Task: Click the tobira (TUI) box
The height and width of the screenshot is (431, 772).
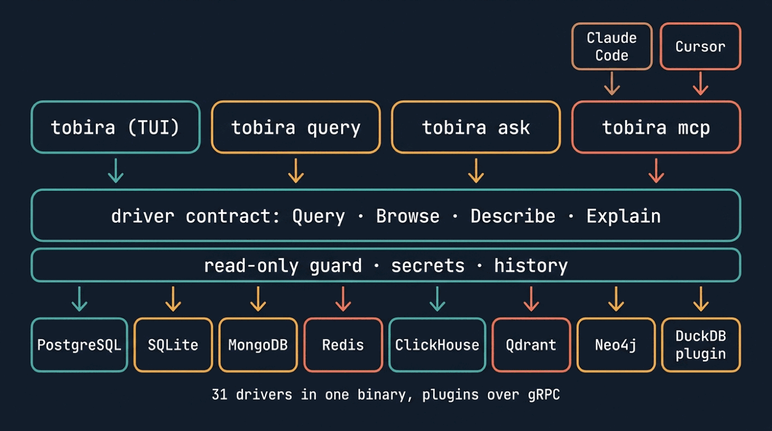Action: coord(116,127)
